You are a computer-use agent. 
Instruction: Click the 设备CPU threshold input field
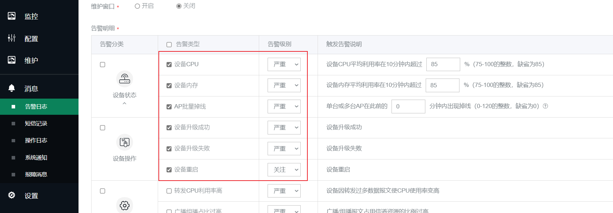[443, 64]
